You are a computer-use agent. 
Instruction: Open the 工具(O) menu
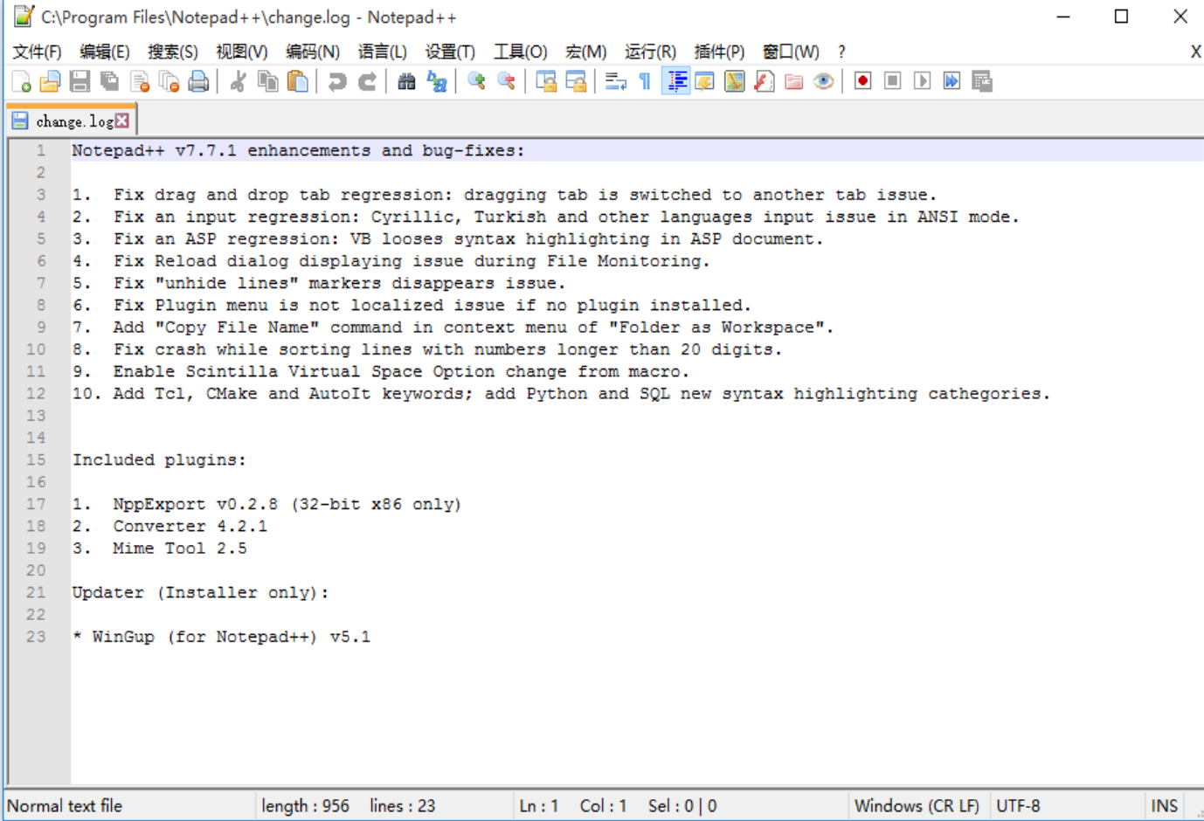(521, 52)
